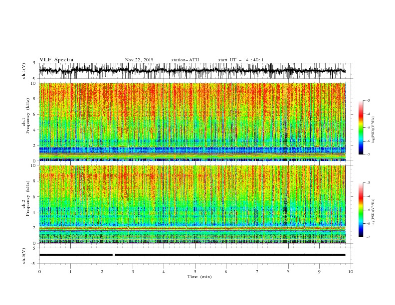Click the "6" kHz tick of ch.2 spectrogram
Screen dimensions: 395x305
point(35,197)
